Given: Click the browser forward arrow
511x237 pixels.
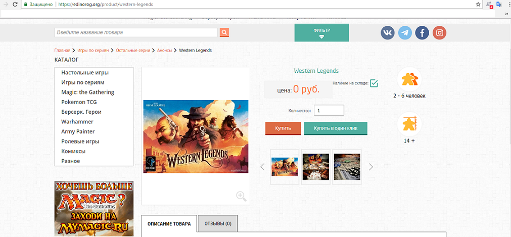Looking at the screenshot, I should (5, 5).
